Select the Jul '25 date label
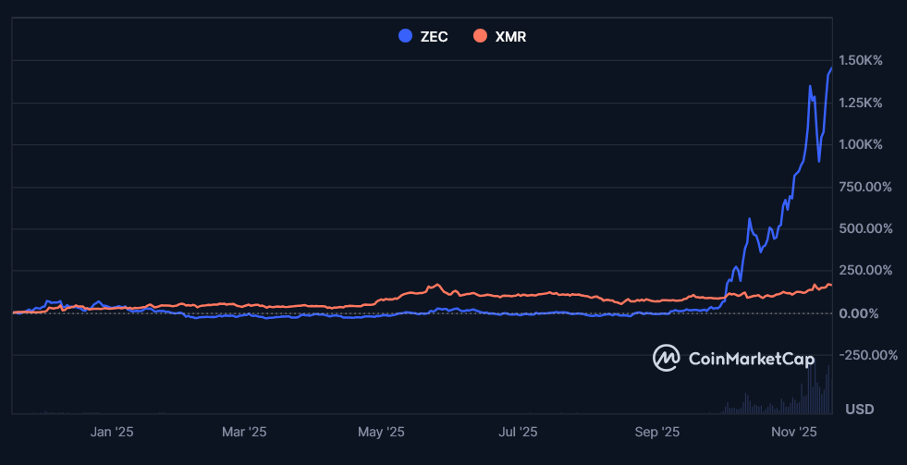Screen dimensions: 907x465 tap(518, 432)
